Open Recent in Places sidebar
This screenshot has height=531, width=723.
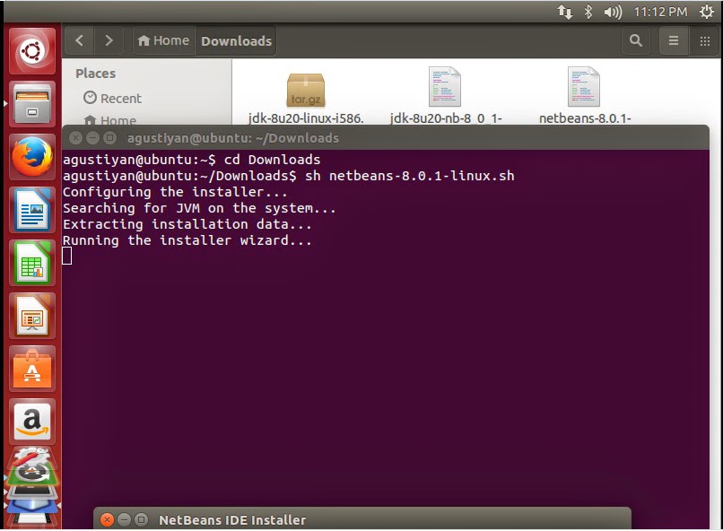point(112,98)
